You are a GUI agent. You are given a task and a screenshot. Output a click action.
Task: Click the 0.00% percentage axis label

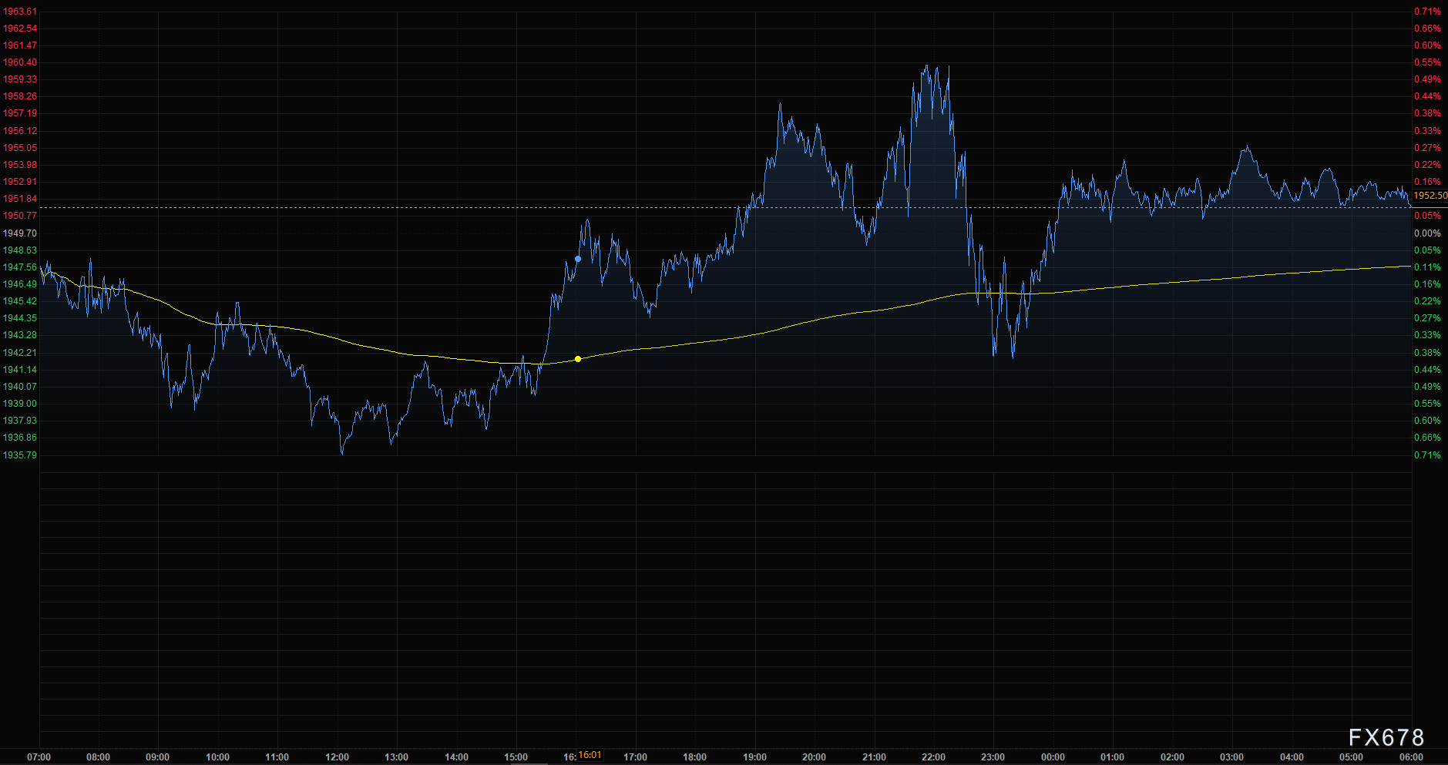[1427, 233]
